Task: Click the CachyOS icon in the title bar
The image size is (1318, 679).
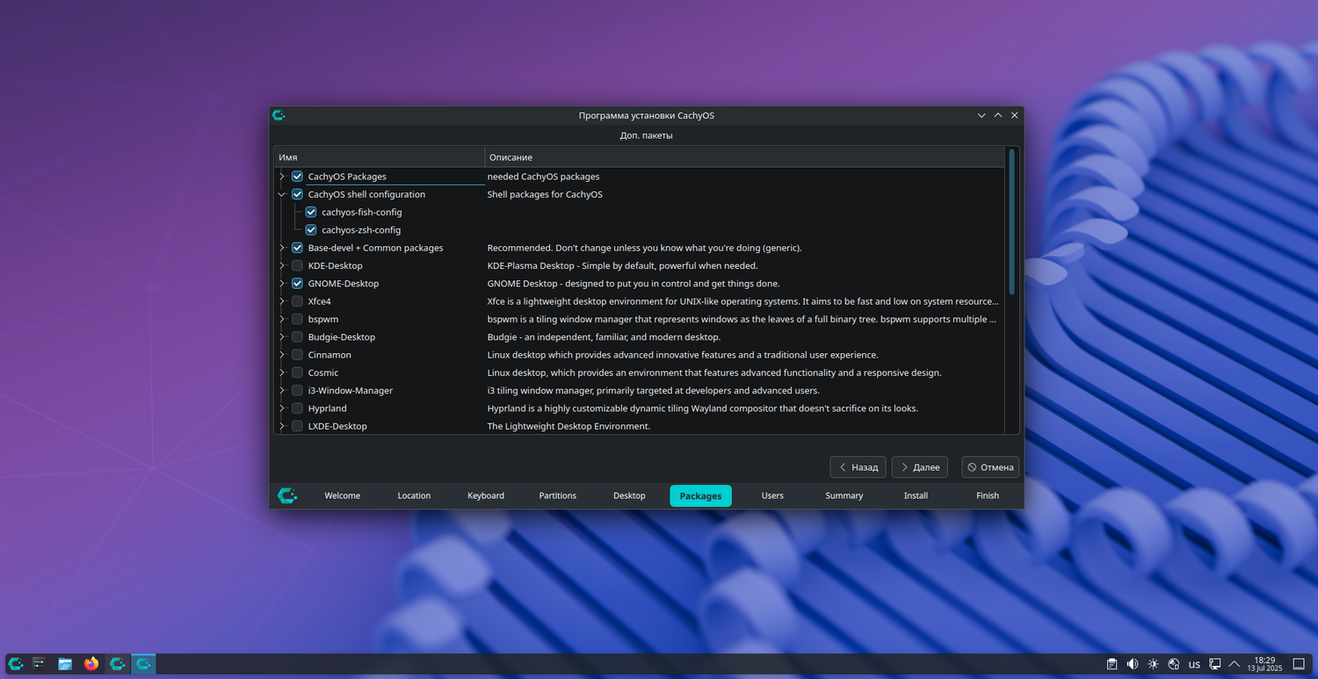Action: click(279, 115)
